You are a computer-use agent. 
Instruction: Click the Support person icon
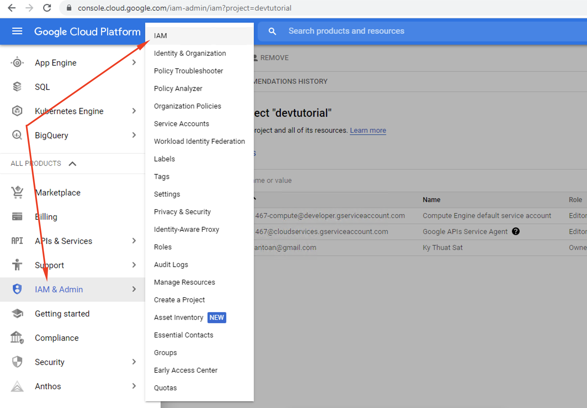(17, 265)
